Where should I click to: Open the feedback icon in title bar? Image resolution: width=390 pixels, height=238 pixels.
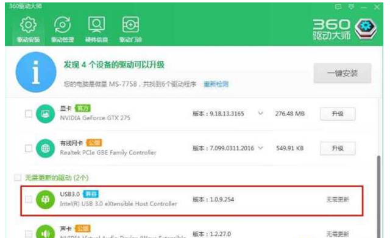[x=338, y=7]
